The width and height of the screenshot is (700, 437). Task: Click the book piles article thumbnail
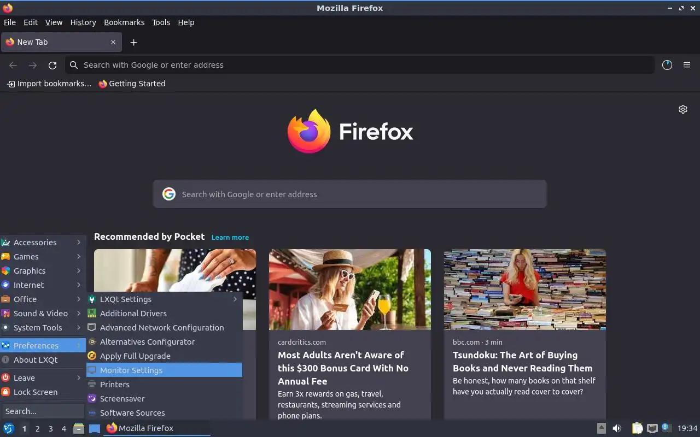(x=525, y=290)
